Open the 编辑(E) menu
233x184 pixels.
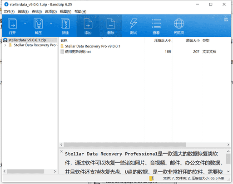(x=23, y=12)
